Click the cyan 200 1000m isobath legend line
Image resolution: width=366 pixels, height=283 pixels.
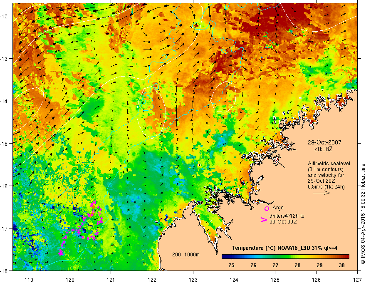[181, 259]
